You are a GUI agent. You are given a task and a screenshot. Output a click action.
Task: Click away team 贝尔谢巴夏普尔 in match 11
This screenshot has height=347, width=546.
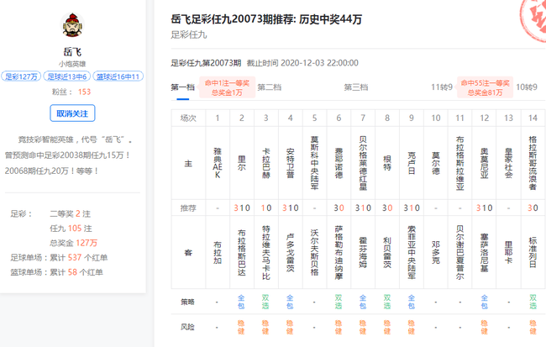pyautogui.click(x=460, y=253)
